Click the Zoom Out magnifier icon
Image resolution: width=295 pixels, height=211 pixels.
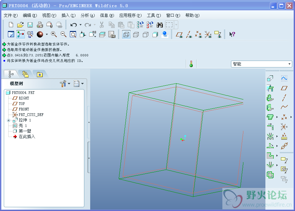point(63,34)
